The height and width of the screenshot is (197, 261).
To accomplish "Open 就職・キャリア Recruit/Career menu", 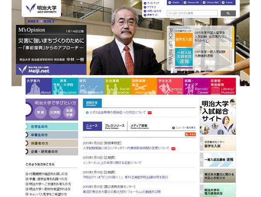I will coord(197,86).
